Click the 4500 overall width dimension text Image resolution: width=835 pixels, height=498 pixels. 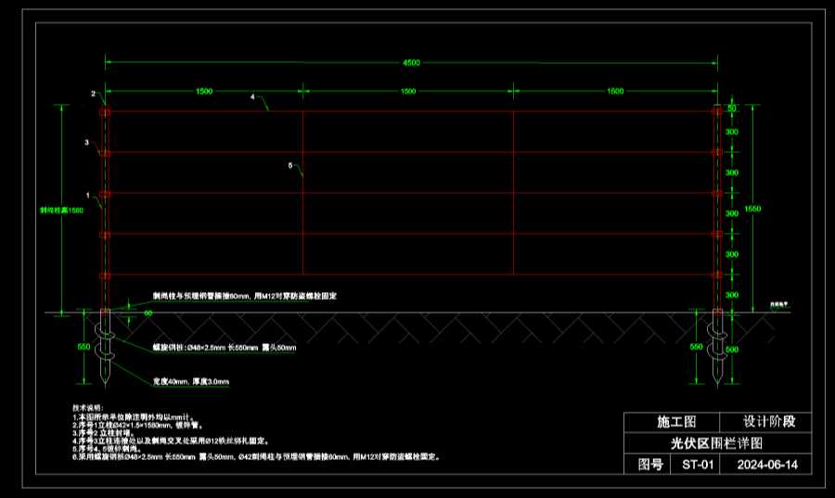point(411,62)
